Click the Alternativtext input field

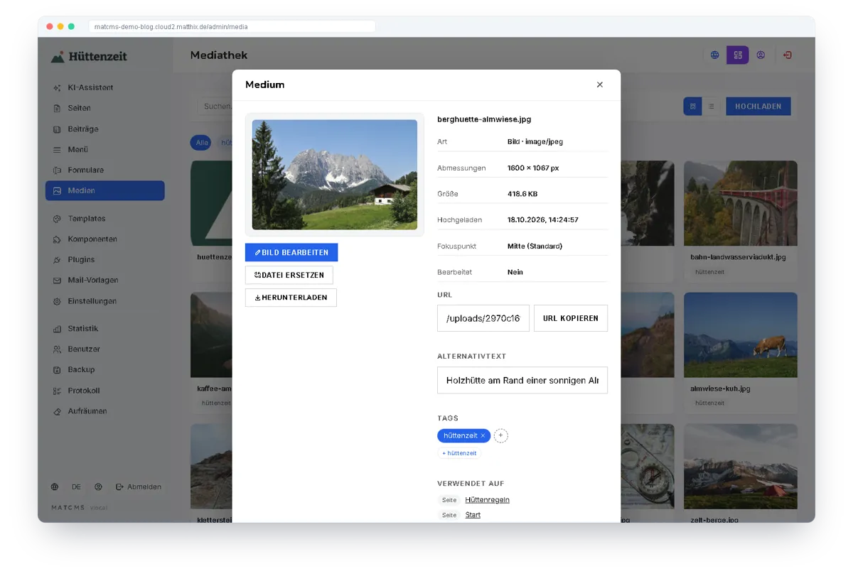click(x=522, y=380)
